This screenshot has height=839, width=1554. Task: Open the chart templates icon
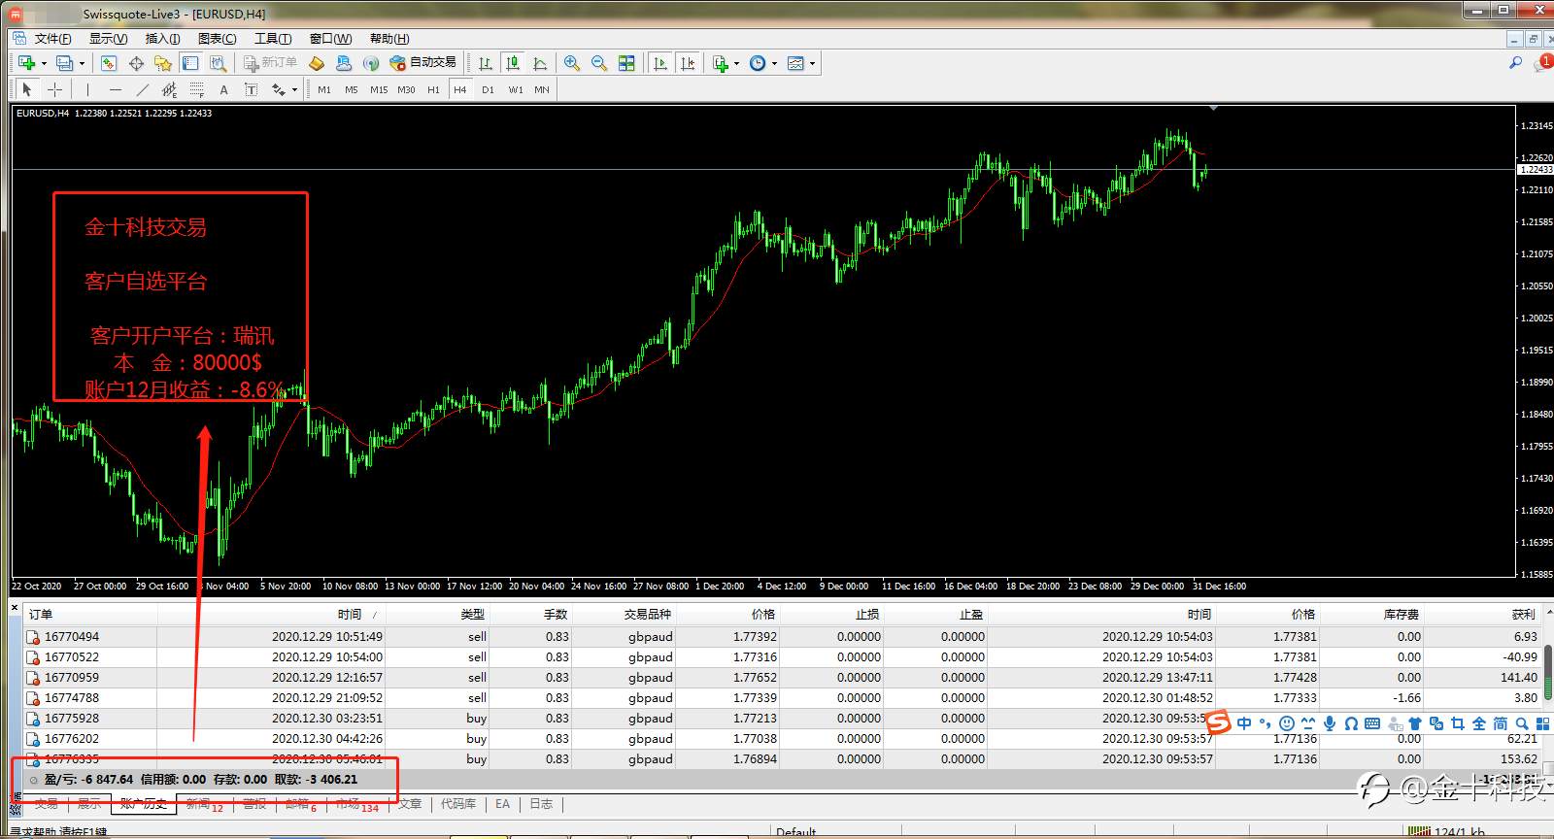[x=795, y=63]
